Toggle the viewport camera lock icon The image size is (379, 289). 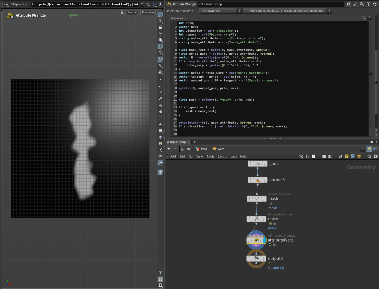coord(122,13)
